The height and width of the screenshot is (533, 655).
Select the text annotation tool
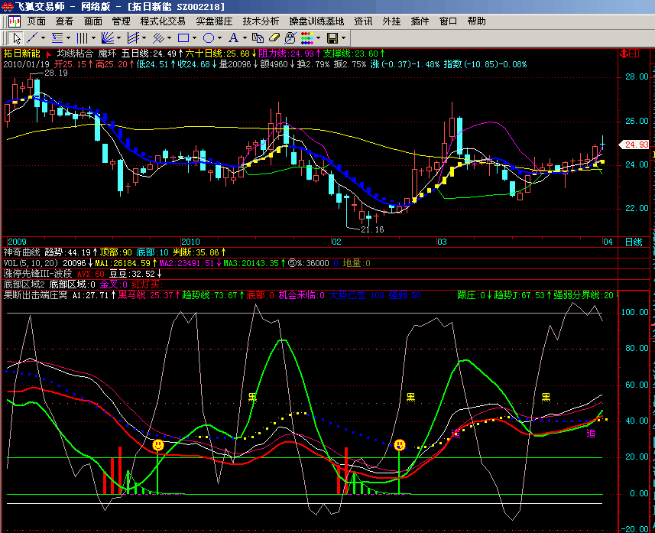234,38
